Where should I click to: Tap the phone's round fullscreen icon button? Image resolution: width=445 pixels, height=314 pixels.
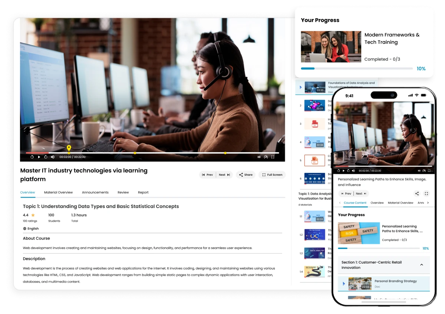click(x=426, y=194)
